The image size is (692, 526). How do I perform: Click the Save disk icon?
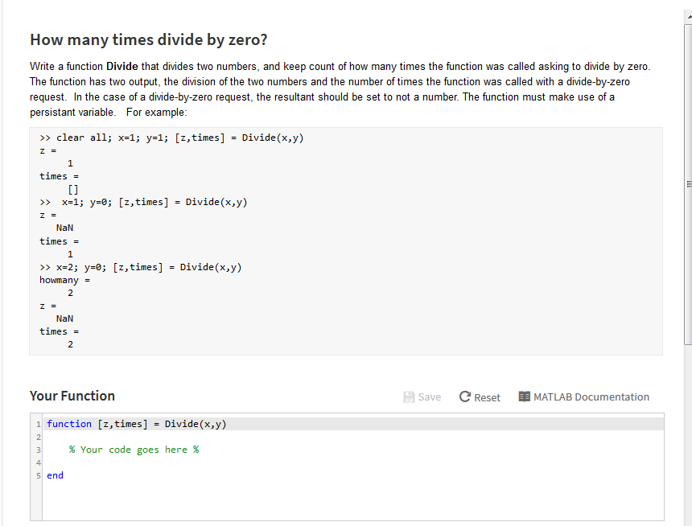click(410, 397)
